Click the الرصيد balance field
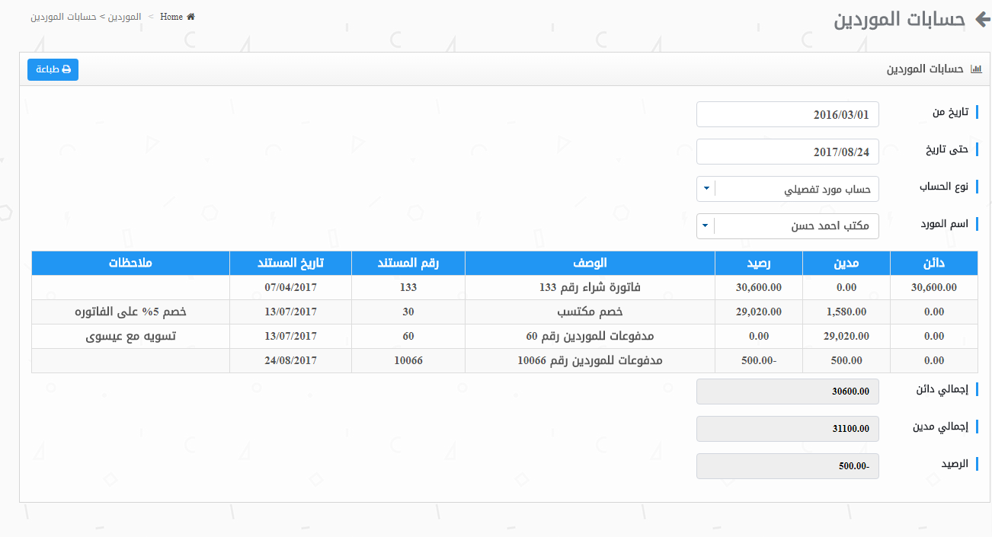 (x=787, y=466)
